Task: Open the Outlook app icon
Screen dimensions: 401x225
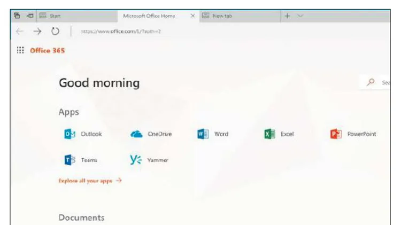Action: click(70, 134)
